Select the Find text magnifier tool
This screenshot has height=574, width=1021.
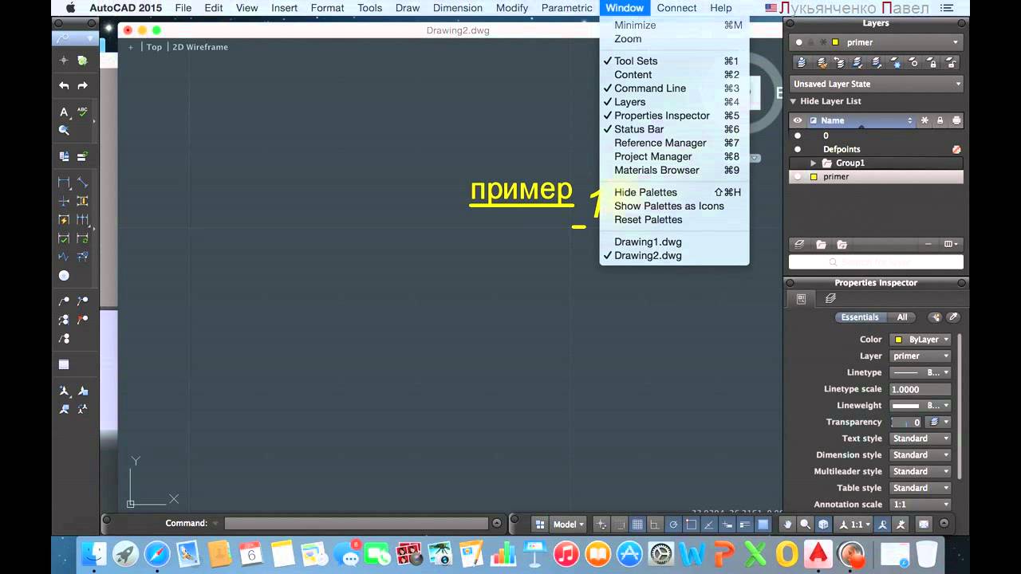pyautogui.click(x=64, y=130)
